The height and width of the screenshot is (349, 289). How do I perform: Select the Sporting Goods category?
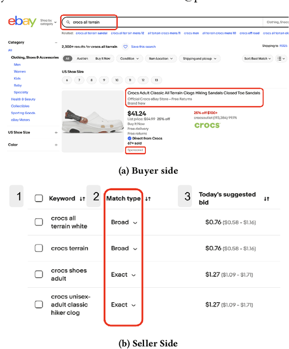tap(23, 113)
